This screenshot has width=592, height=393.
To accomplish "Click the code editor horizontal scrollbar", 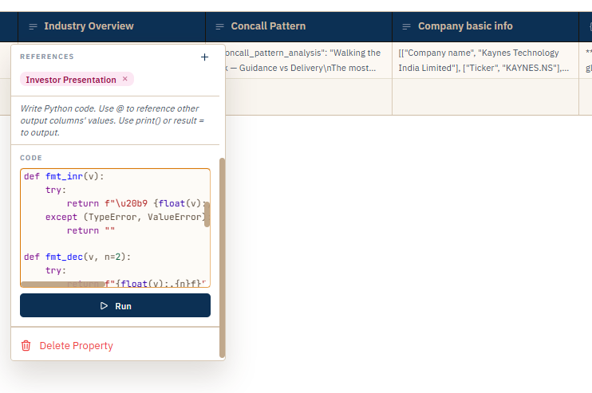I will [x=63, y=284].
